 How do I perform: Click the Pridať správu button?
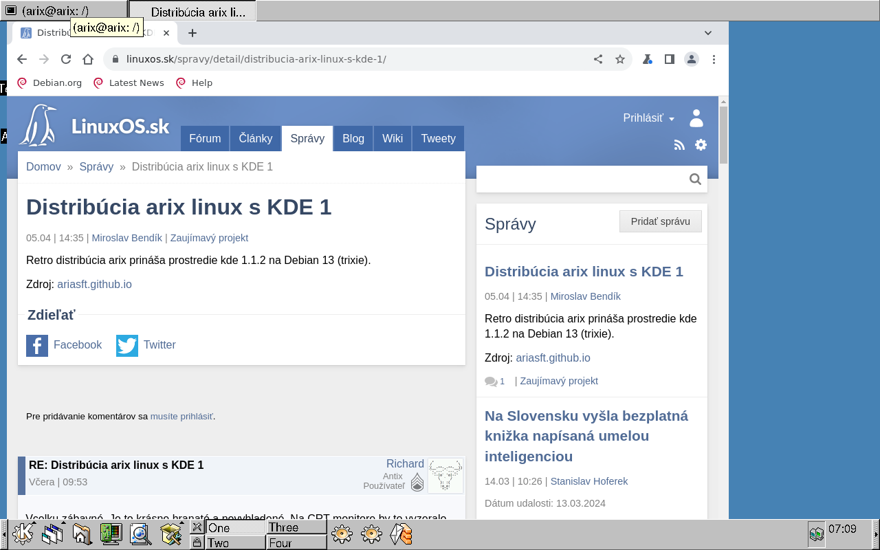pos(661,221)
